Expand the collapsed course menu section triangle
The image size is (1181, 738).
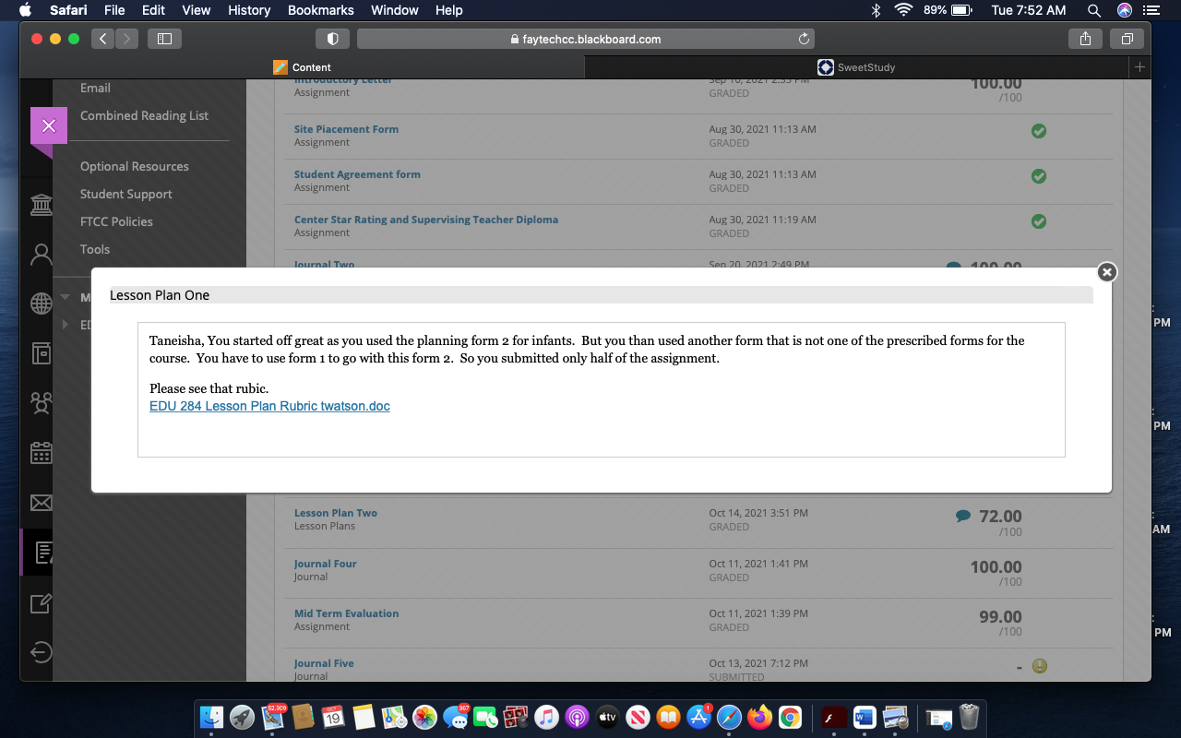(66, 325)
